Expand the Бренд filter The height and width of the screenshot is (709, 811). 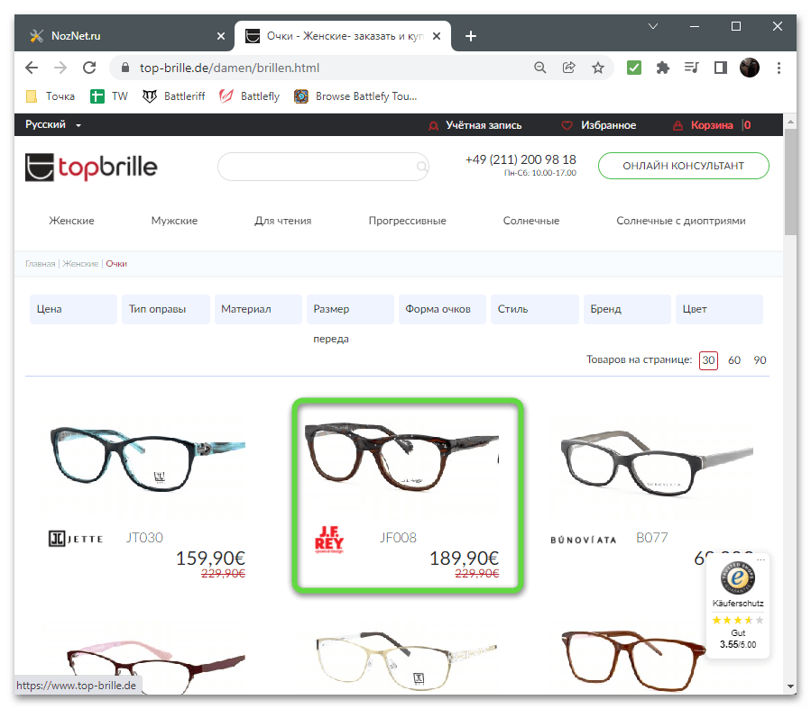(627, 309)
